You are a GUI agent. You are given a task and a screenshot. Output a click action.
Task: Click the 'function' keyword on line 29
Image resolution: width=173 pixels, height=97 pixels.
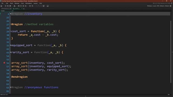[37, 31]
